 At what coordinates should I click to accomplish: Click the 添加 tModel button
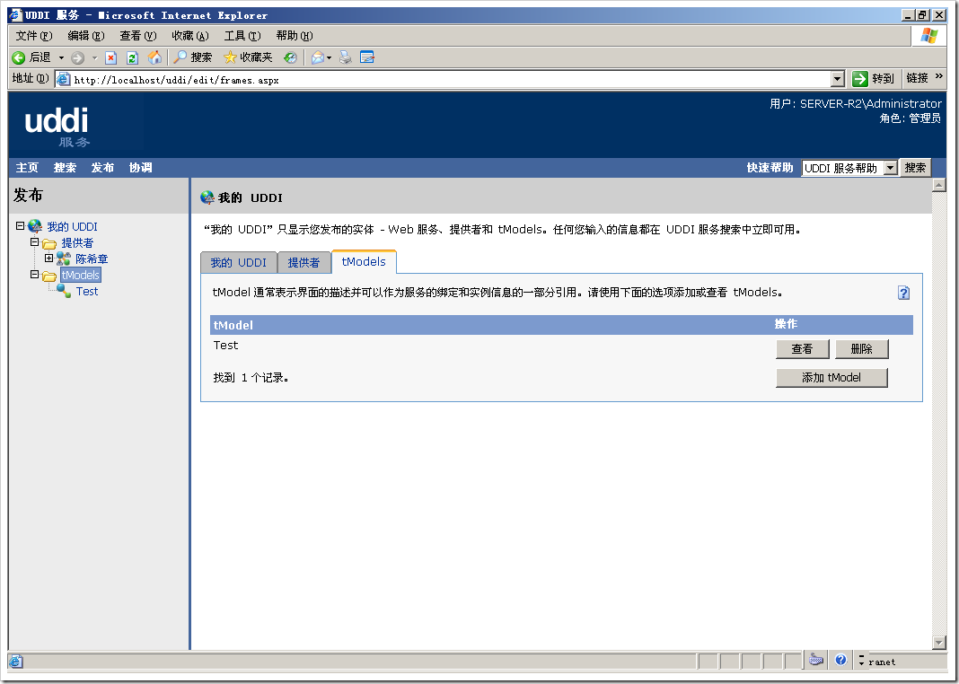831,378
